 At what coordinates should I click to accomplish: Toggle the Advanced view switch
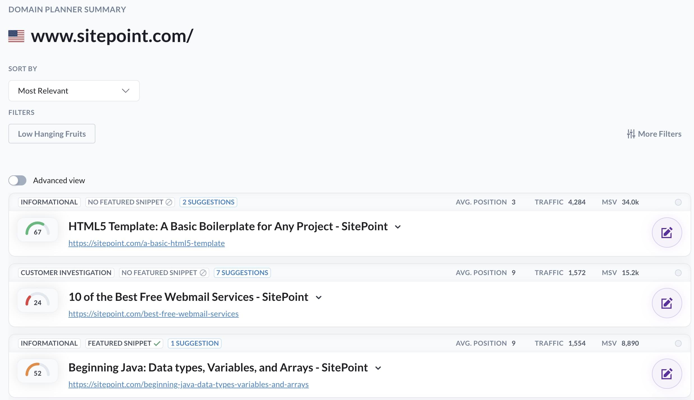coord(17,180)
